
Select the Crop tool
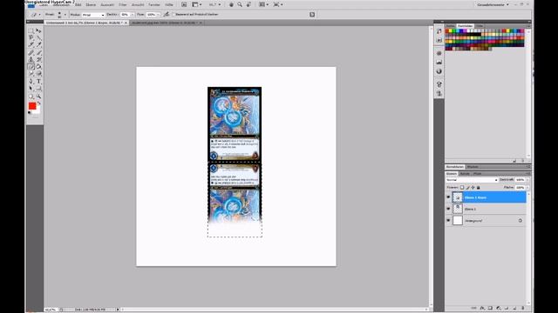(31, 44)
